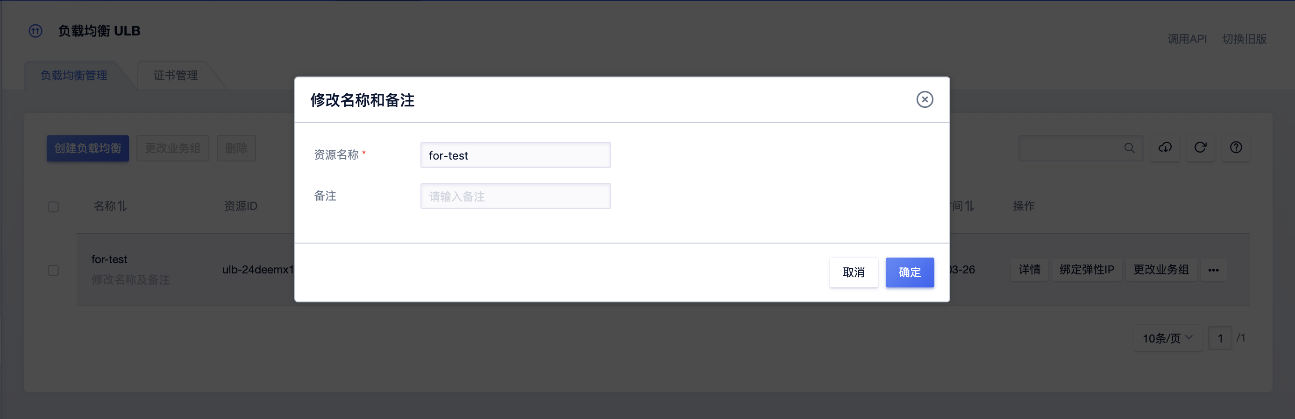Open the help question mark icon

pyautogui.click(x=1236, y=147)
